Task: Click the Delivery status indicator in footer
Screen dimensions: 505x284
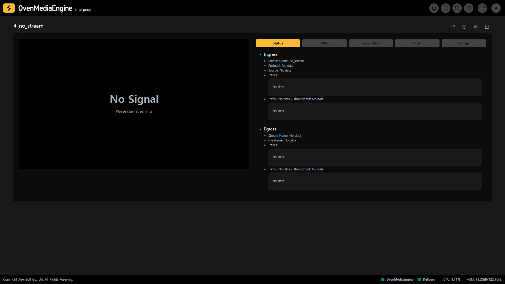Action: [x=426, y=280]
